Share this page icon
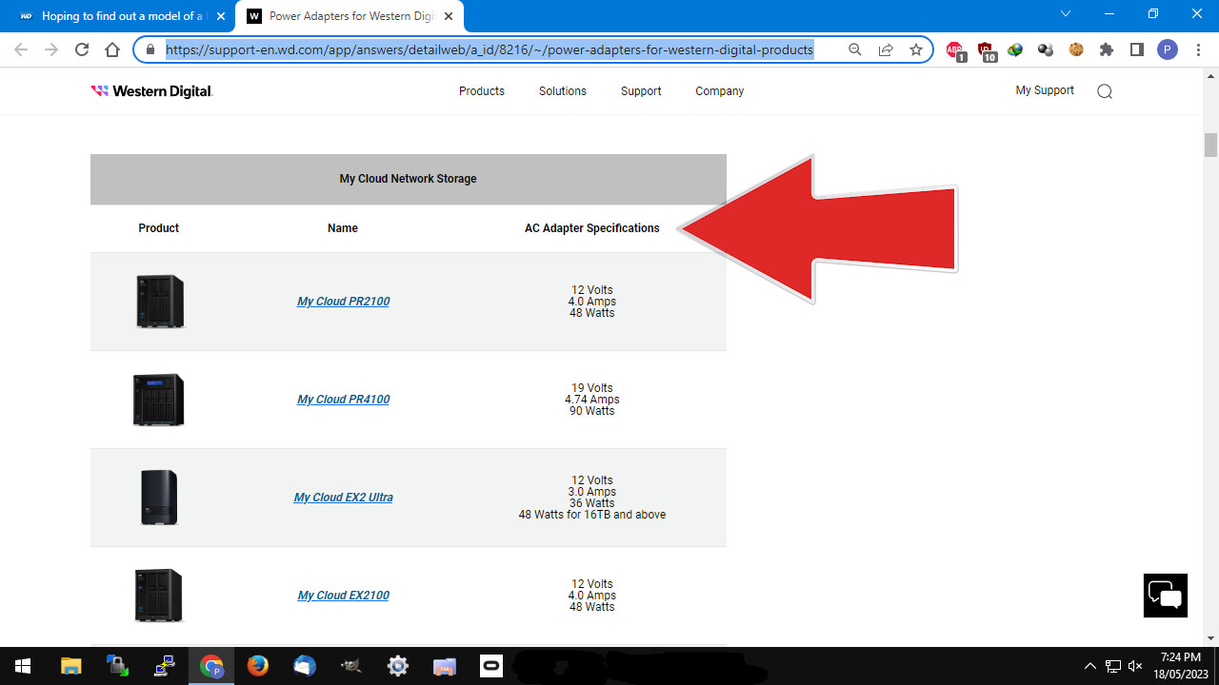This screenshot has width=1219, height=685. click(x=886, y=49)
